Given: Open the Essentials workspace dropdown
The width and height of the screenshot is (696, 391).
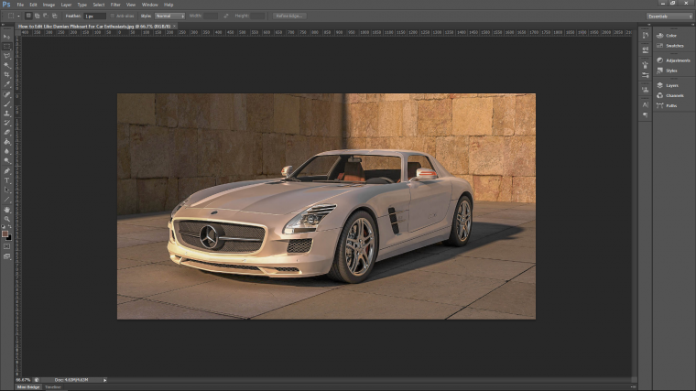Looking at the screenshot, I should tap(669, 16).
